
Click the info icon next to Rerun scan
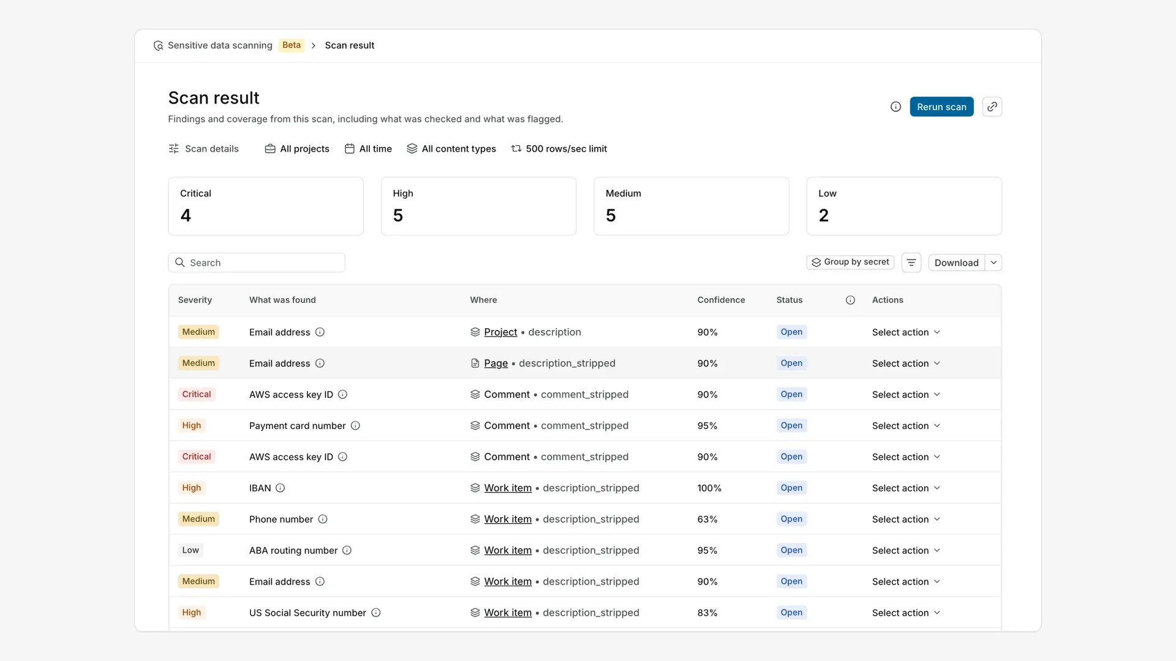[x=895, y=106]
